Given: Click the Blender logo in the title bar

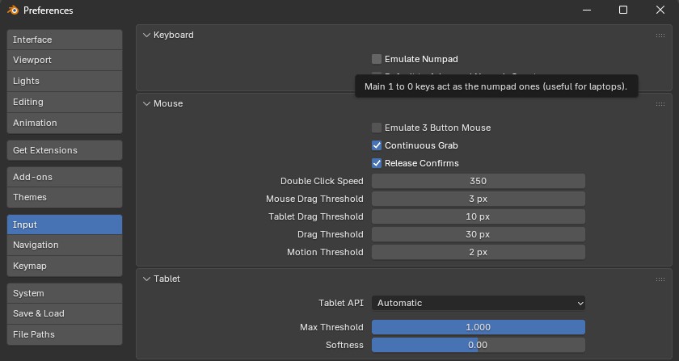Looking at the screenshot, I should [x=12, y=10].
